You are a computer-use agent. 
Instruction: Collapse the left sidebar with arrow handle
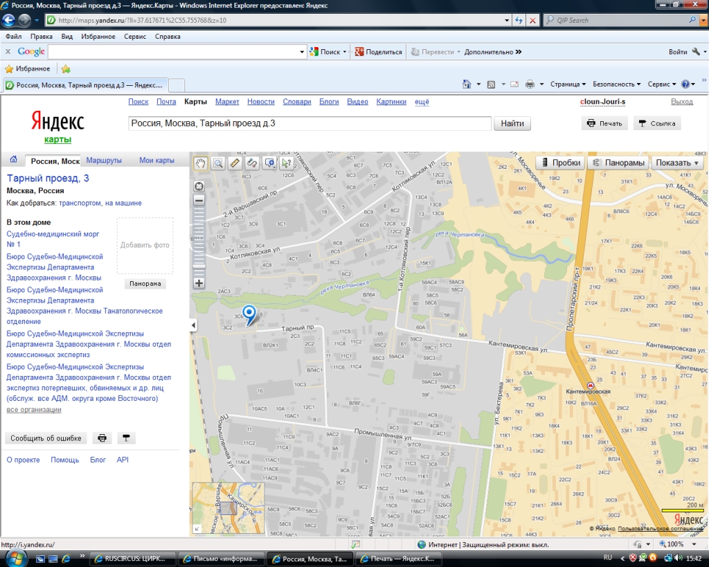[194, 325]
